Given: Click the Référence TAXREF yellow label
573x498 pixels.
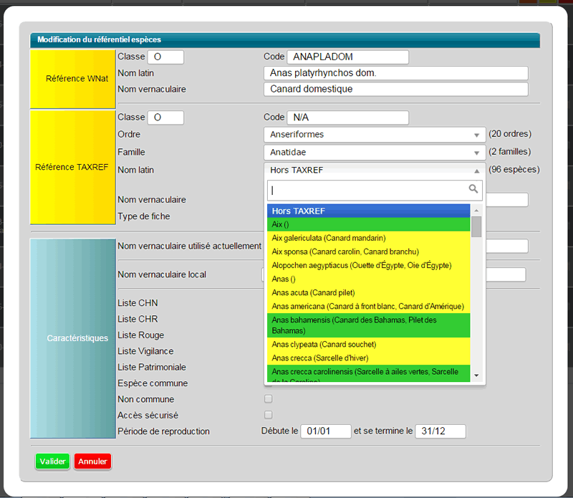Looking at the screenshot, I should (73, 168).
